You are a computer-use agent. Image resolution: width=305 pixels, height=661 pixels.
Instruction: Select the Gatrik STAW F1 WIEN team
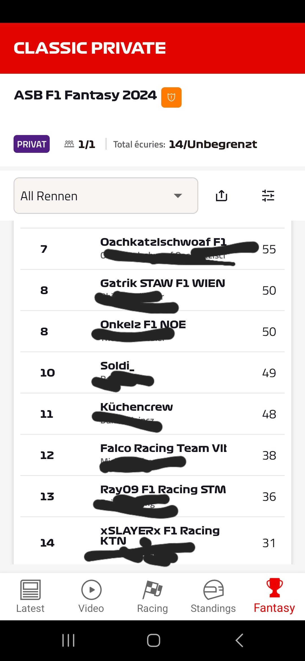tap(152, 290)
